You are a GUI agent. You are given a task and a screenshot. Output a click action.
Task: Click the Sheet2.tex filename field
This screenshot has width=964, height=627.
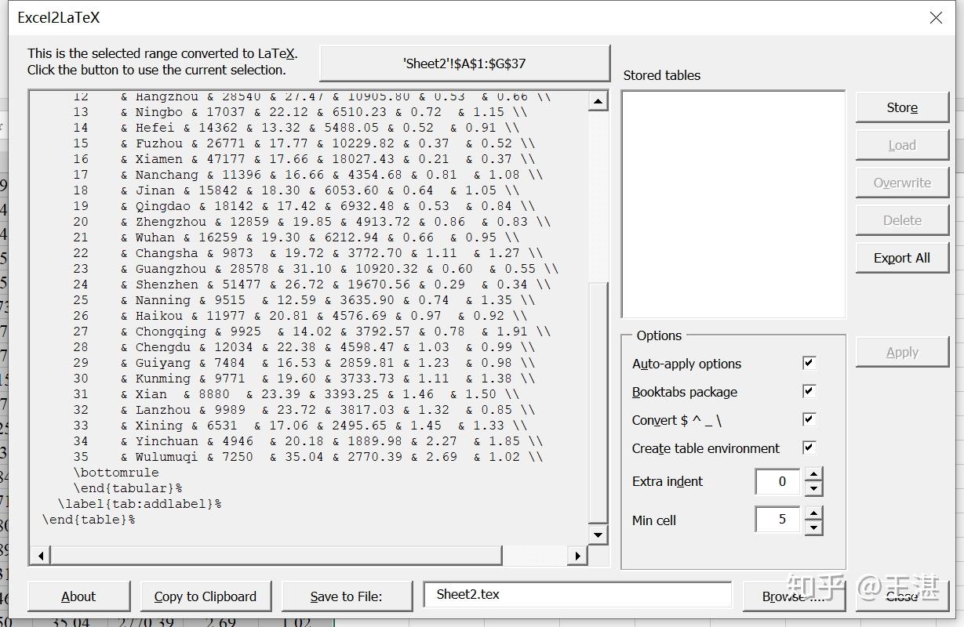pos(577,595)
